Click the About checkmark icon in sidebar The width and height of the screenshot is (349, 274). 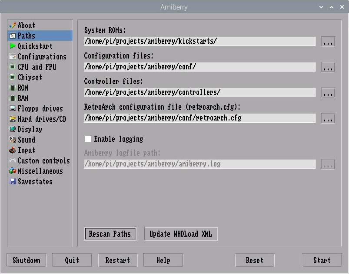(13, 26)
